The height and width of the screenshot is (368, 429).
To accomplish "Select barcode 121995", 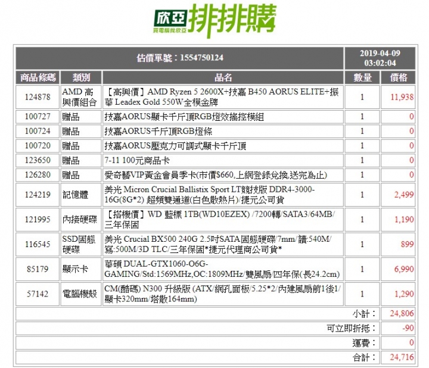I will pyautogui.click(x=38, y=219).
